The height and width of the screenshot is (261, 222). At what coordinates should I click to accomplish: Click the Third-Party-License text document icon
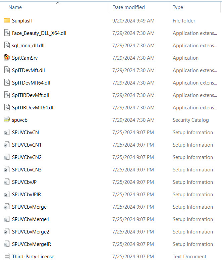point(7,256)
